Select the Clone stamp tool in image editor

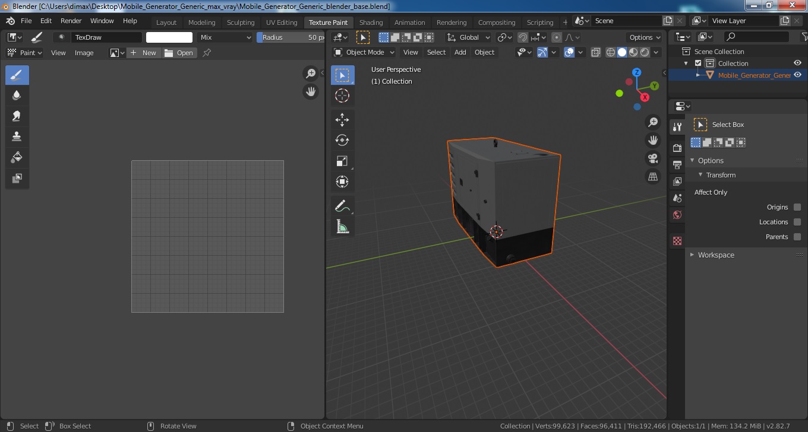[x=17, y=136]
